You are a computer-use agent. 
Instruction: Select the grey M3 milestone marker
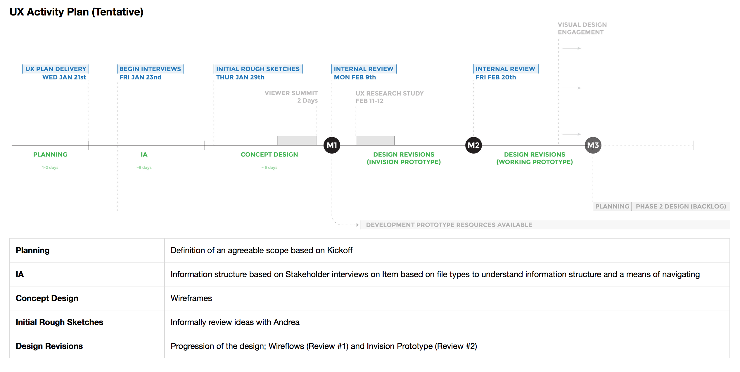[593, 145]
